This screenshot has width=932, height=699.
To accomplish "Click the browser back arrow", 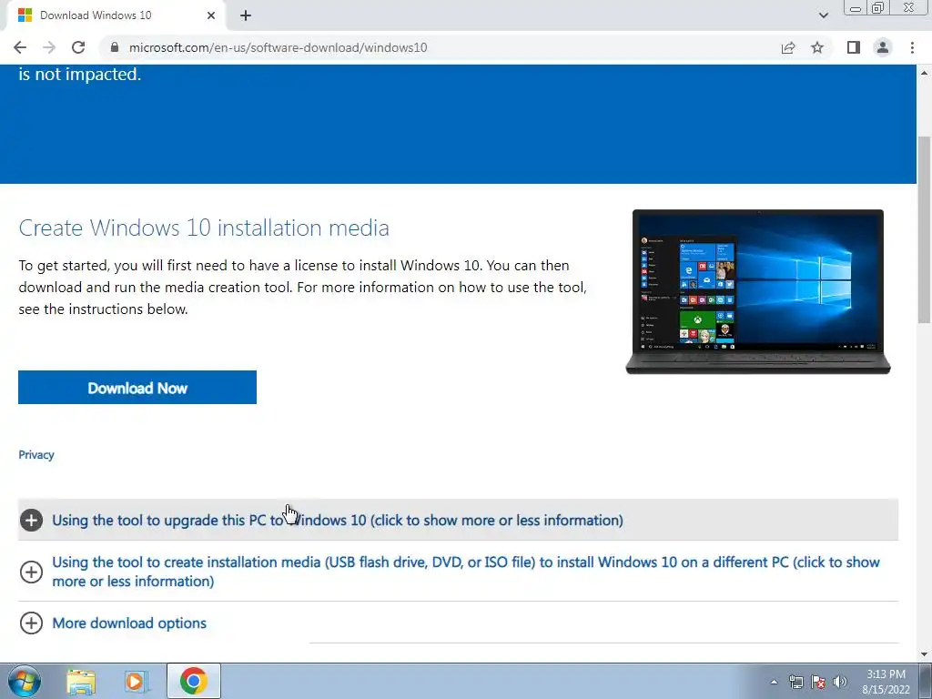I will (20, 47).
